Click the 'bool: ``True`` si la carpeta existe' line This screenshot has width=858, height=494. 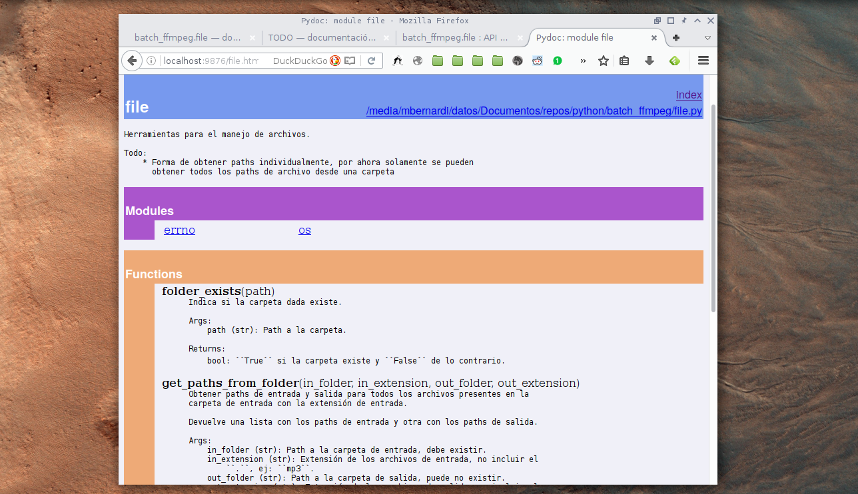coord(356,361)
